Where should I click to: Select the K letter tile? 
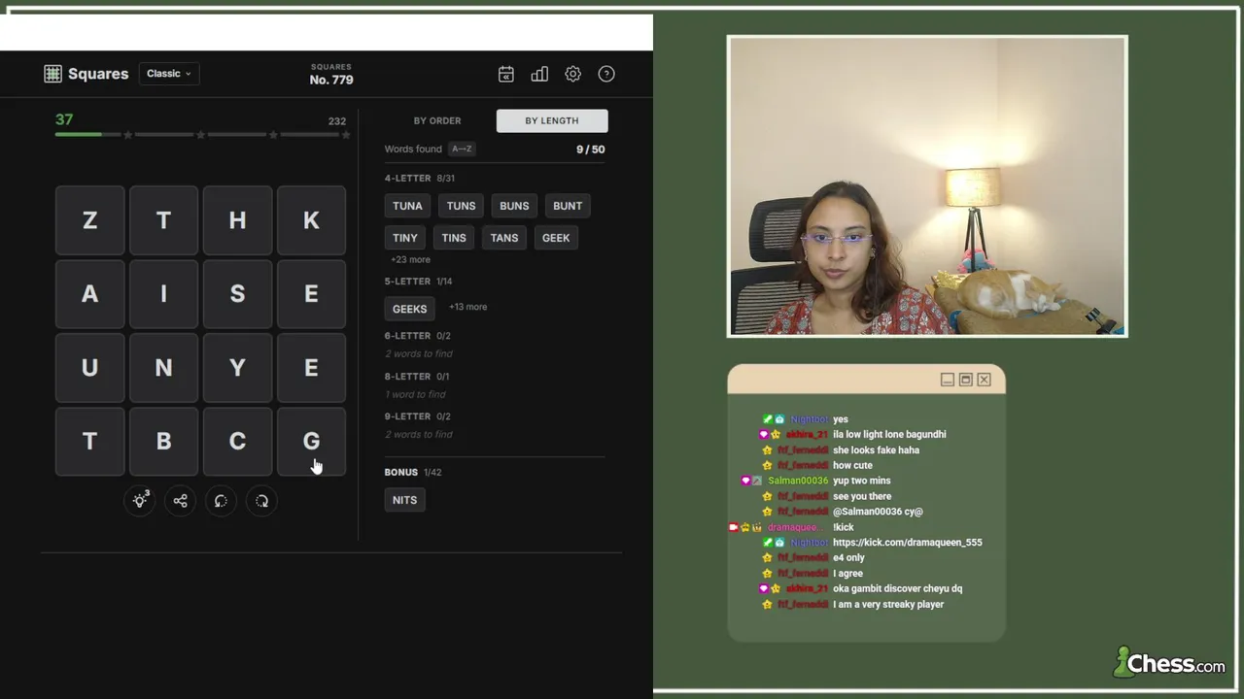[311, 220]
